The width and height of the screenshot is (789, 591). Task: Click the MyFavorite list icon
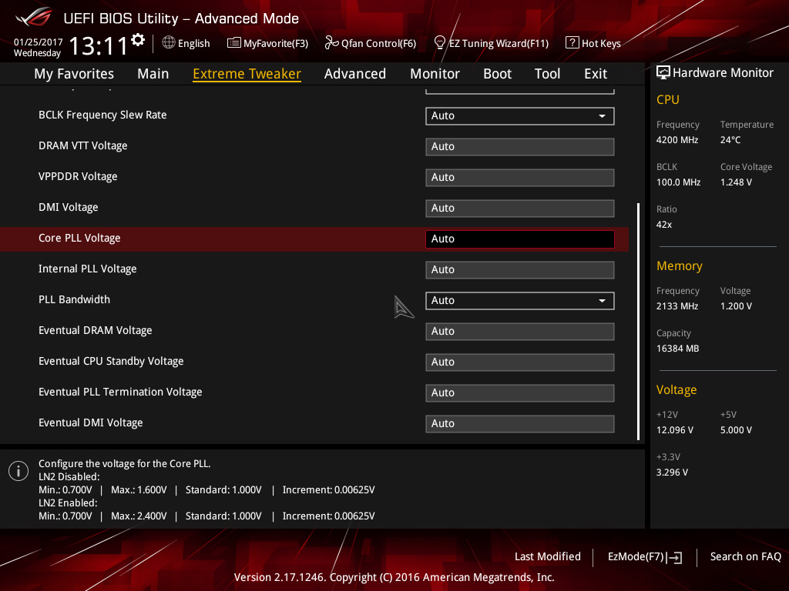coord(234,43)
